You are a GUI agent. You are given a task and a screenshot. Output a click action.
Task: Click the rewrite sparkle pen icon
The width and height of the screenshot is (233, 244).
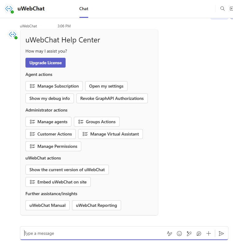189,234
